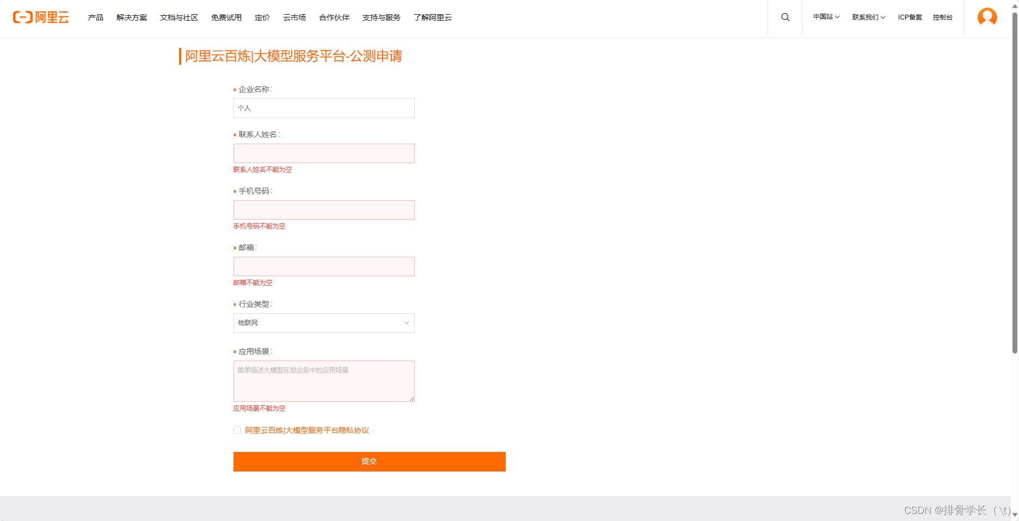1019x521 pixels.
Task: Click the error text 手机号码不能为空
Action: [260, 226]
